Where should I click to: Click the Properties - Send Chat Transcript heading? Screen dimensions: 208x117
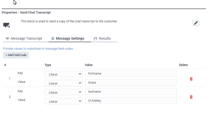click(26, 12)
